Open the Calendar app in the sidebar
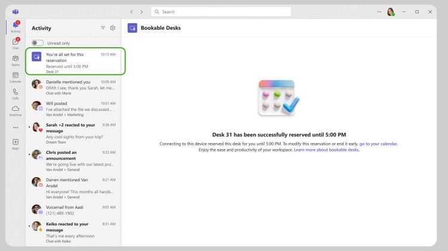This screenshot has height=251, width=448. [16, 78]
